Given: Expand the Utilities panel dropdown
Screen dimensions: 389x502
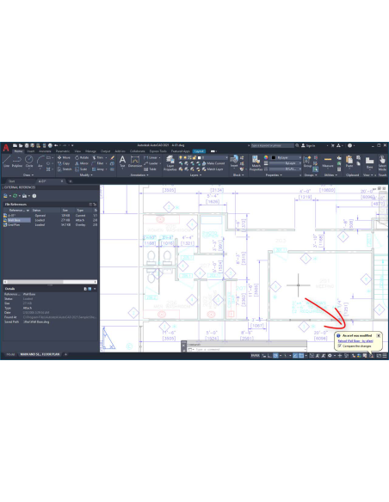Looking at the screenshot, I should [330, 175].
